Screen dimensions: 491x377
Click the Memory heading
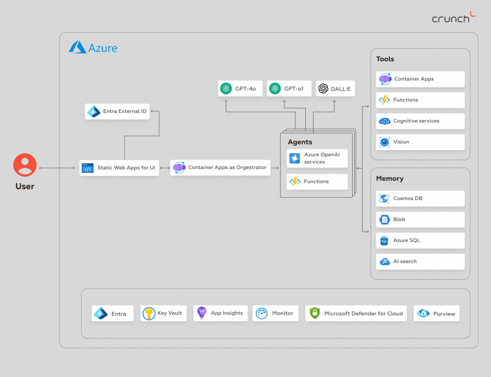pos(389,178)
